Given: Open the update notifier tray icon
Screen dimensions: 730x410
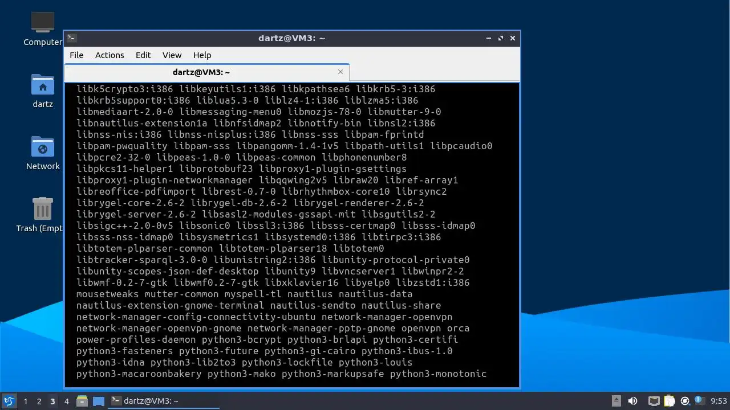Looking at the screenshot, I should tap(685, 401).
